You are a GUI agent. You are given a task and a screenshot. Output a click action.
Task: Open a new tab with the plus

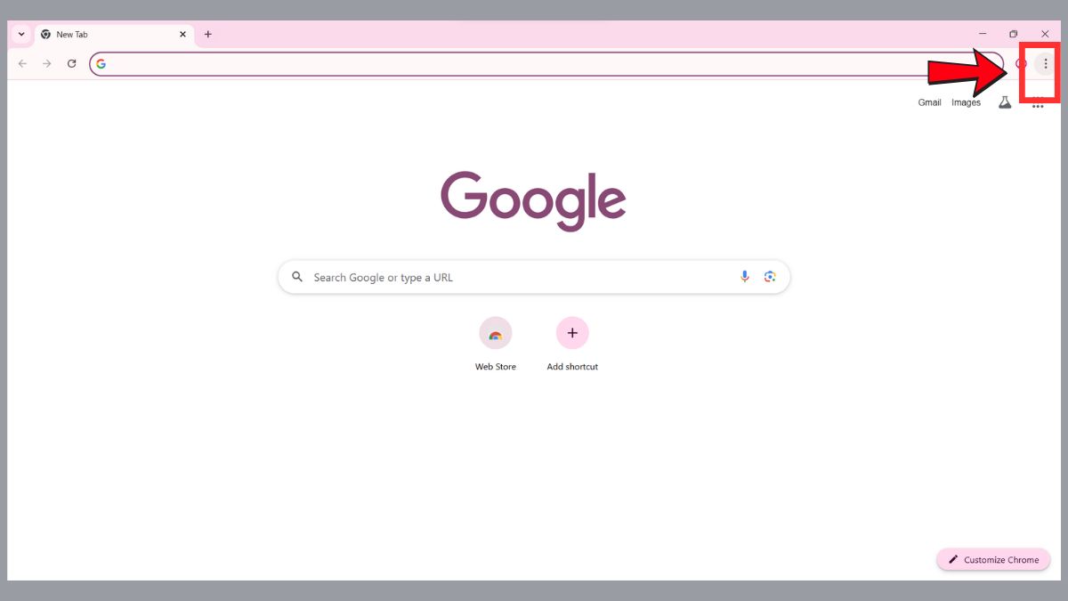tap(208, 34)
